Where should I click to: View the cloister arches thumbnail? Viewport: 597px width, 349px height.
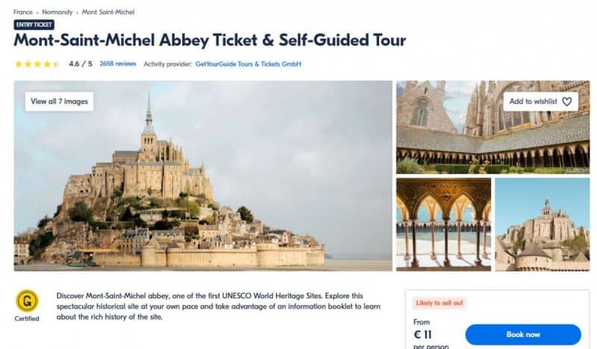coord(443,224)
